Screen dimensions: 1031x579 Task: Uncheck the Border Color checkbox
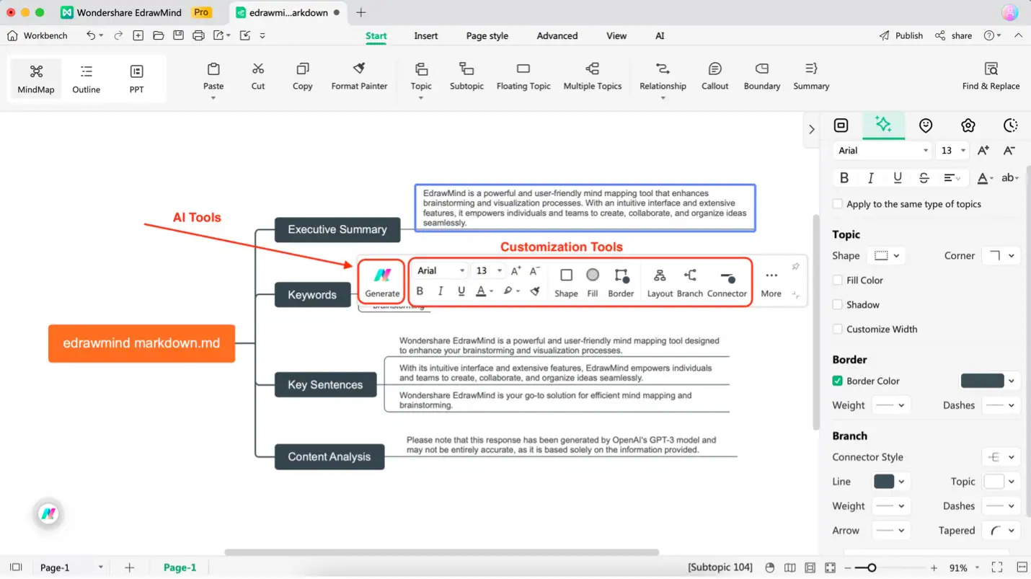837,381
